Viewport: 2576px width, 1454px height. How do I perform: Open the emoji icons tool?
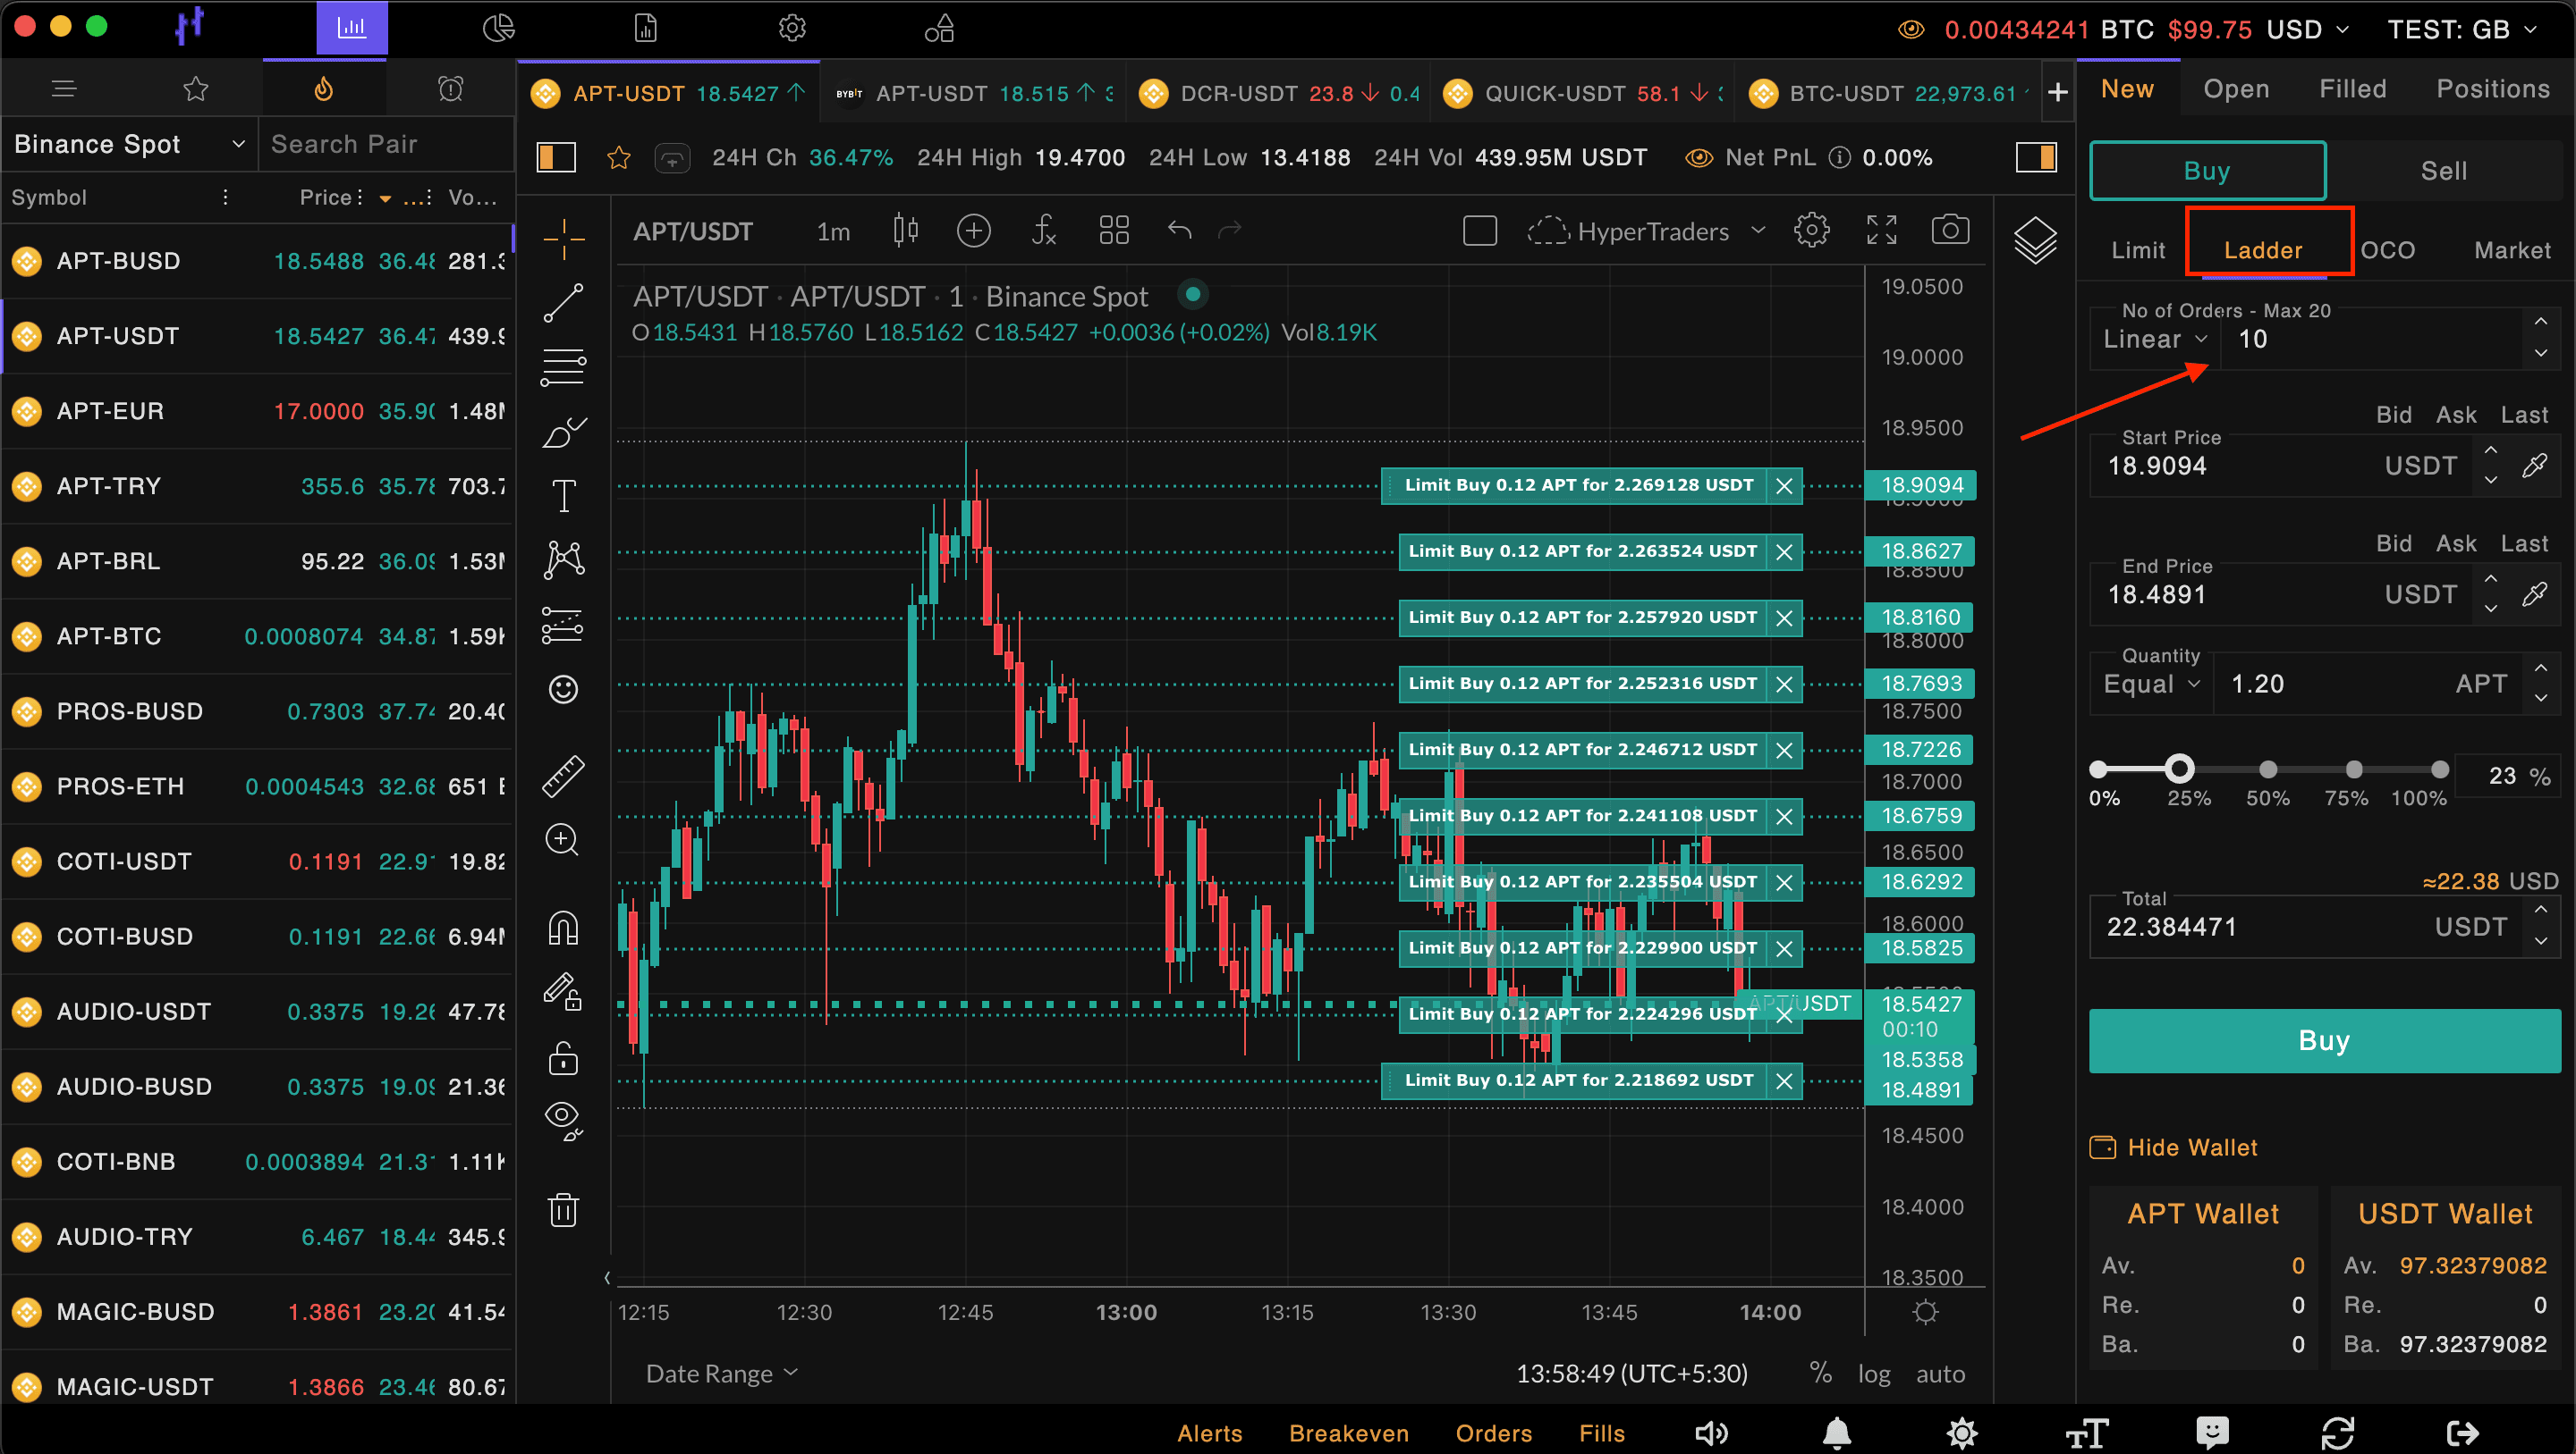pyautogui.click(x=563, y=690)
